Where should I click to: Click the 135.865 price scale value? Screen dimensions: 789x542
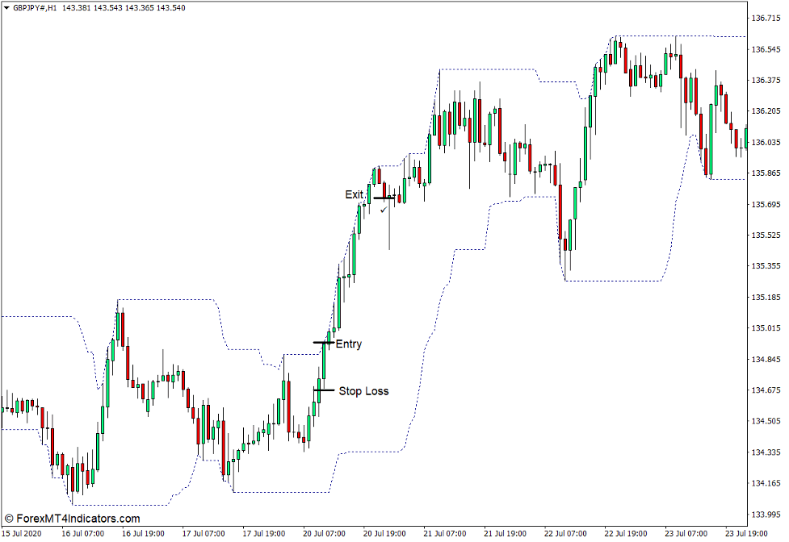(x=766, y=171)
